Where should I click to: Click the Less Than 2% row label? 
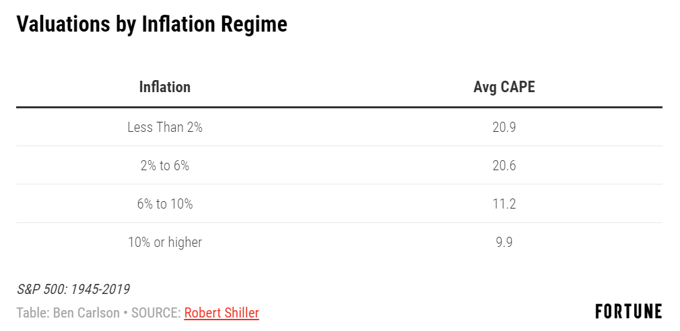click(165, 127)
